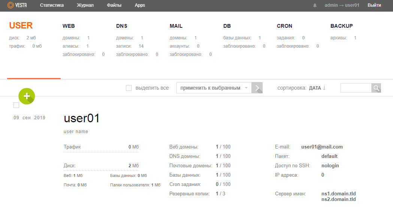This screenshot has width=393, height=216.
Task: Click the Выйти logout link
Action: (374, 5)
